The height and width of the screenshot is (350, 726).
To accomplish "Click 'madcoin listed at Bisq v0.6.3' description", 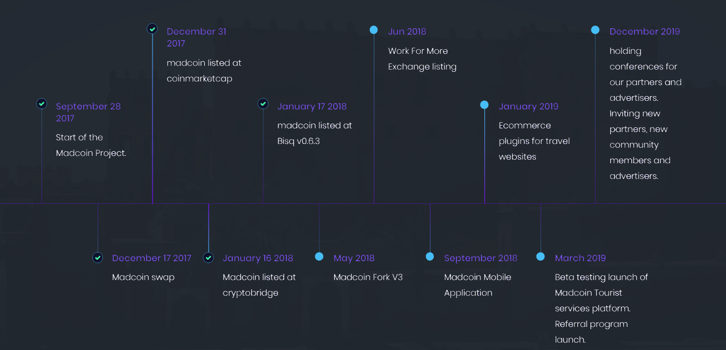I will click(x=315, y=133).
